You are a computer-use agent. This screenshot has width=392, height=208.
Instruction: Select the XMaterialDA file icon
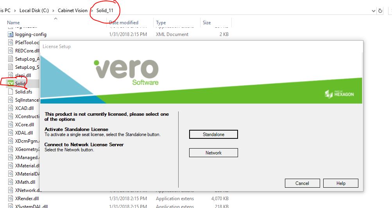point(11,174)
